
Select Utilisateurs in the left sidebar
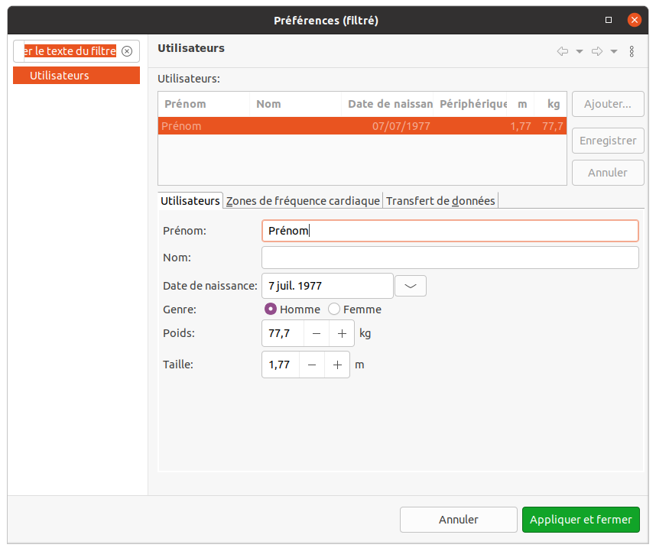point(76,76)
